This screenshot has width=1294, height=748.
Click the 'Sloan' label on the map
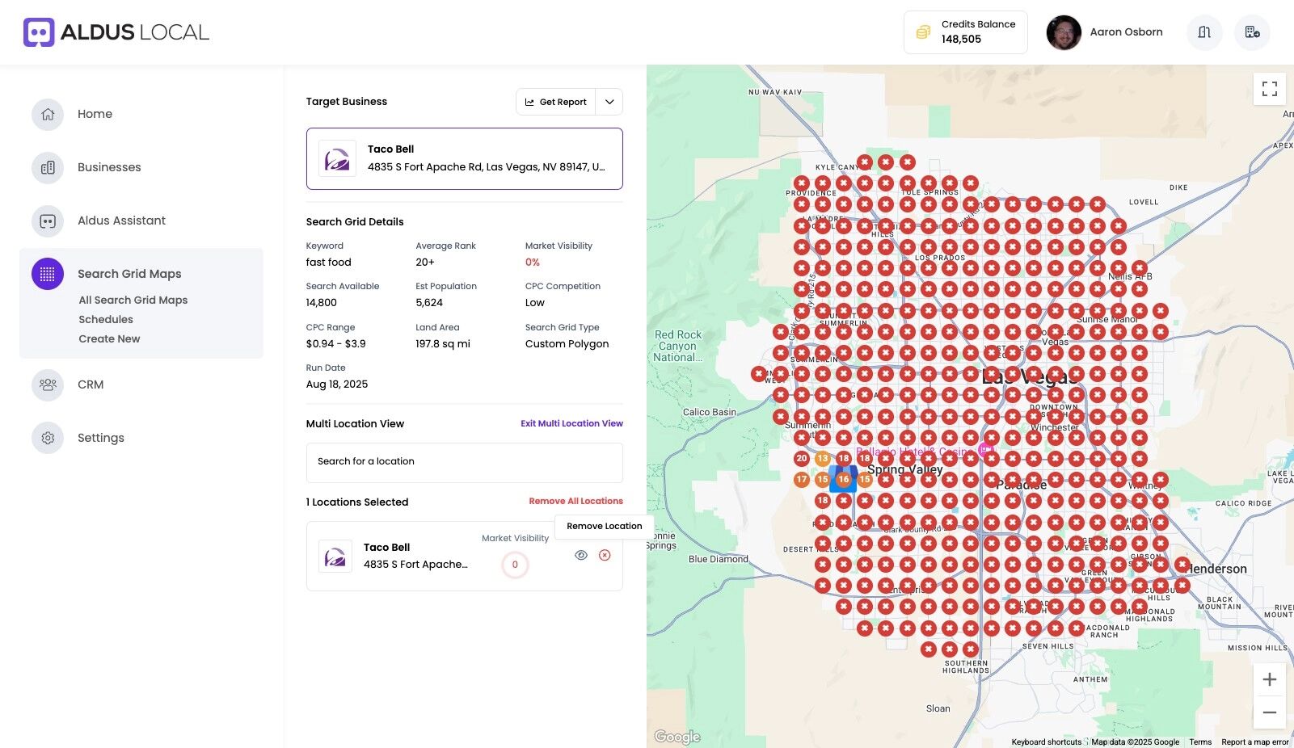click(938, 708)
